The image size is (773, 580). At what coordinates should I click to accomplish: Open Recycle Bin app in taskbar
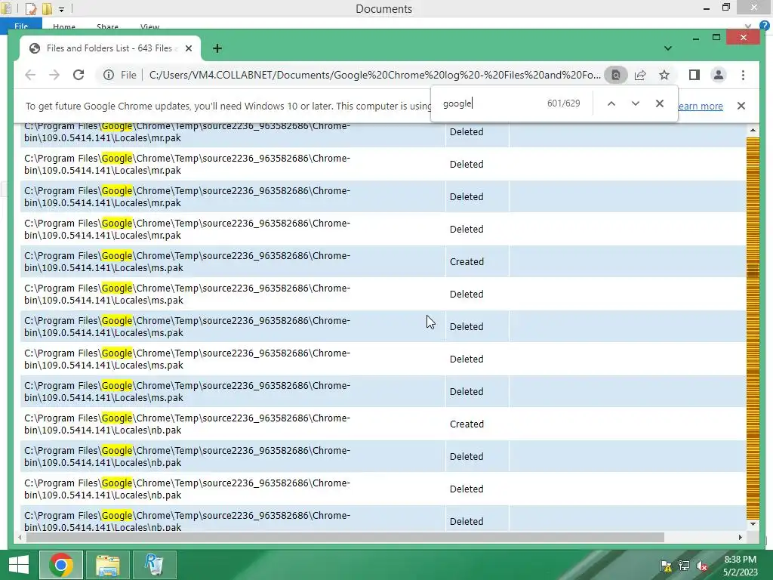coord(154,565)
